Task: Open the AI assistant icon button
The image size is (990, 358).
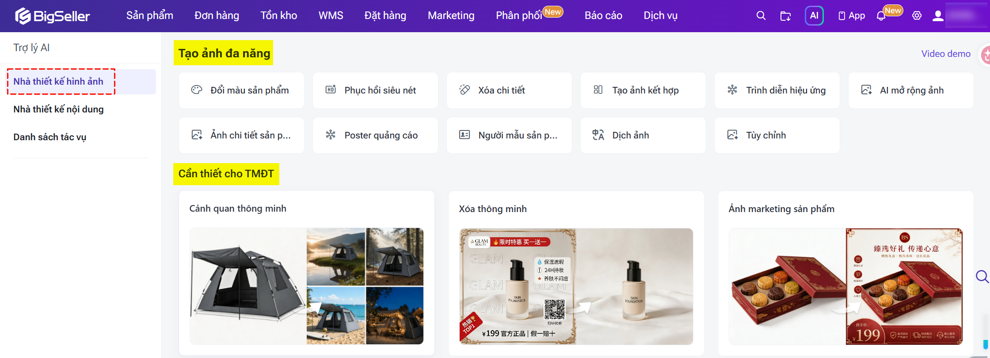Action: point(814,16)
